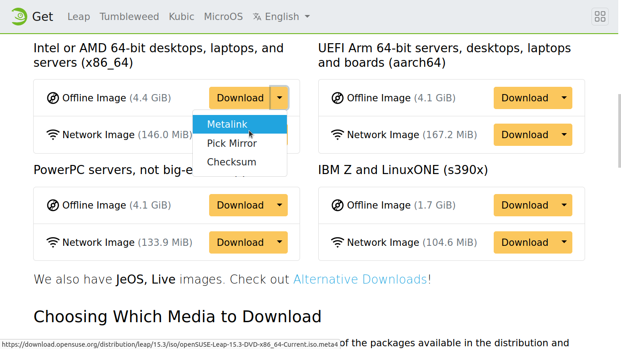Click the translate icon beside English
The image size is (621, 349).
pyautogui.click(x=257, y=17)
